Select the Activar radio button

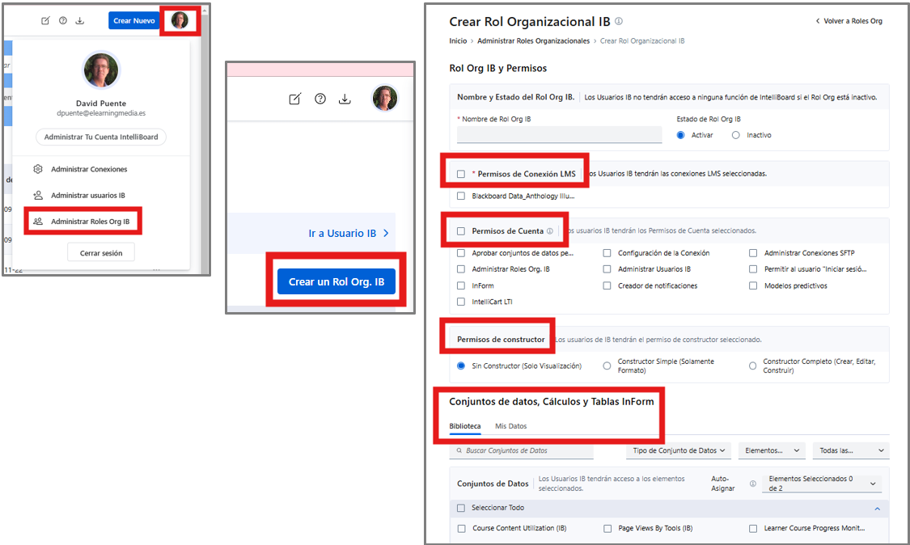(681, 135)
